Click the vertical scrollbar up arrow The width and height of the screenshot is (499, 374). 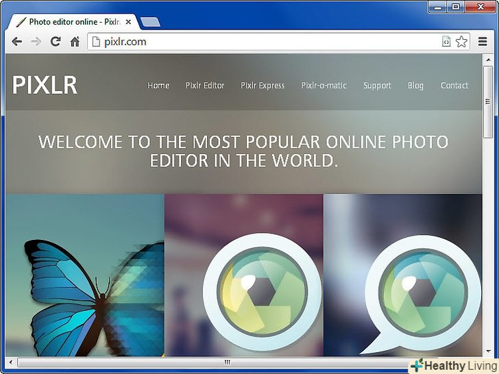point(488,60)
